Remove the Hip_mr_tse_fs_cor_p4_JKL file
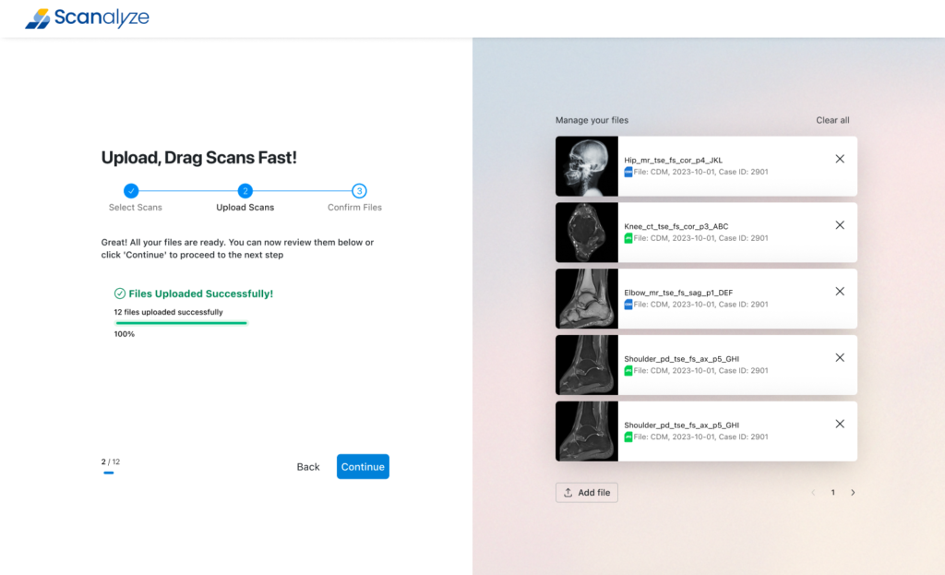 (839, 159)
